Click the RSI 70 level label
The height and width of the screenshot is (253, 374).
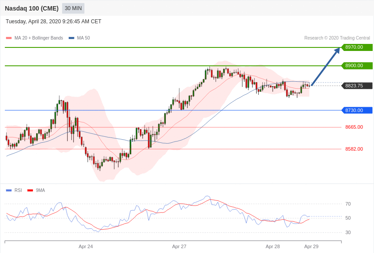tap(348, 204)
